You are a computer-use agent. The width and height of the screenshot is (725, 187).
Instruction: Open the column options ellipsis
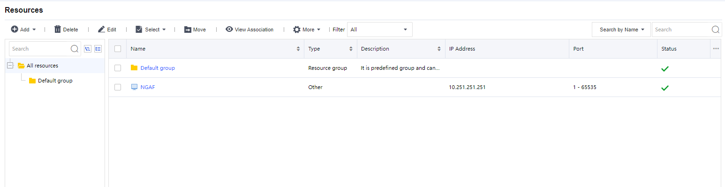(x=716, y=49)
